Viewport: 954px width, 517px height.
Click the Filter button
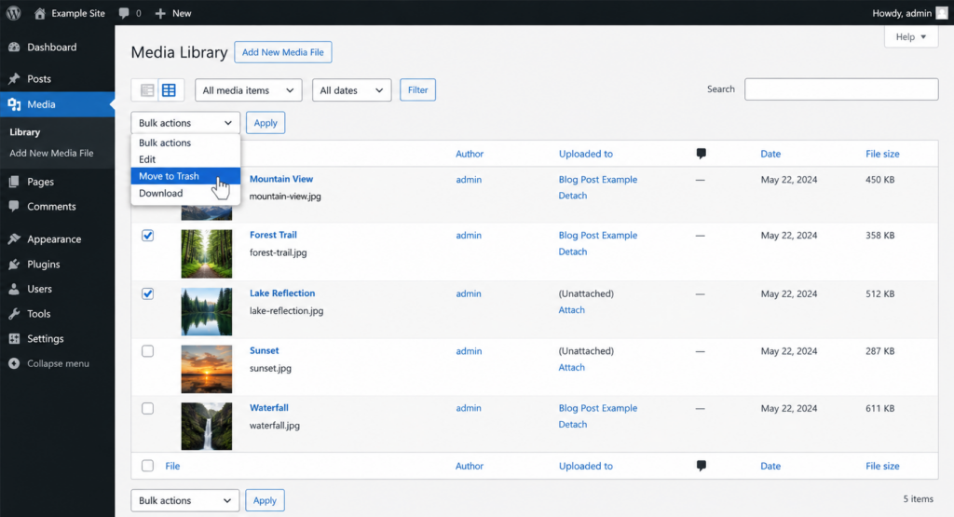pos(417,90)
